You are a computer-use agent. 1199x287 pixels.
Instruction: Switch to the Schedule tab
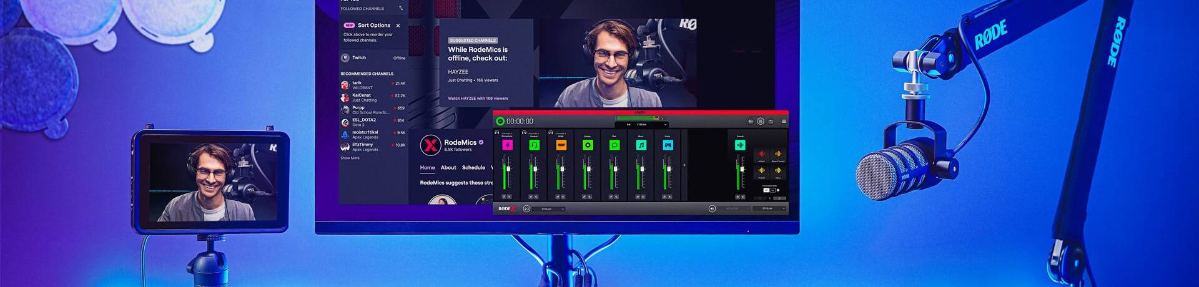coord(473,167)
